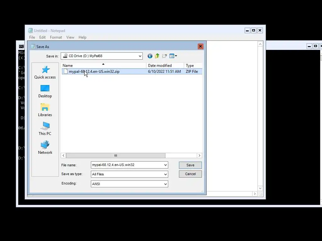This screenshot has width=322, height=241.
Task: Maximize the Notepad window
Action: 254,30
